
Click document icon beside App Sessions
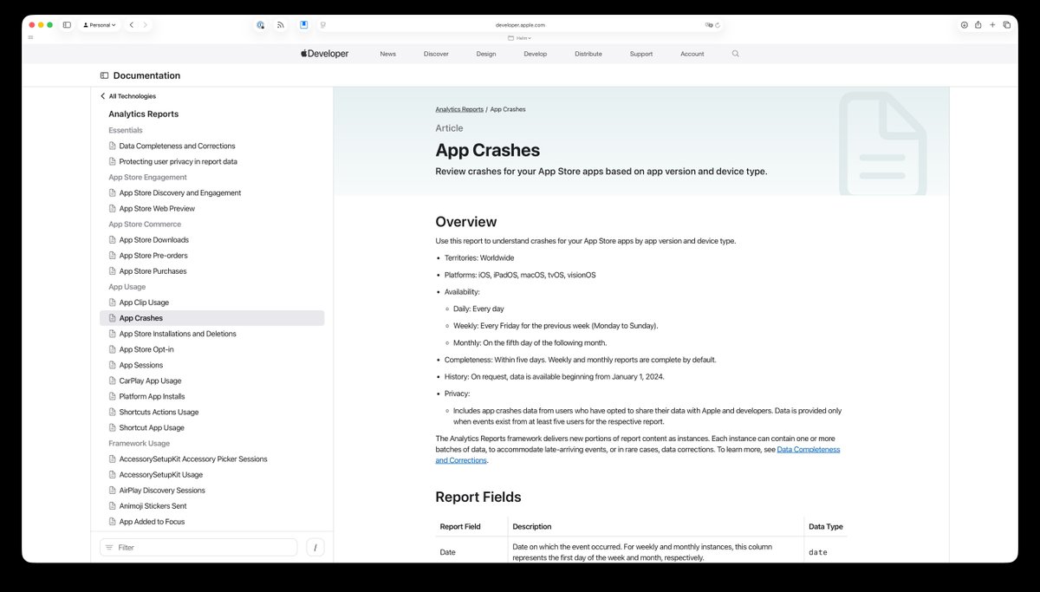point(112,365)
